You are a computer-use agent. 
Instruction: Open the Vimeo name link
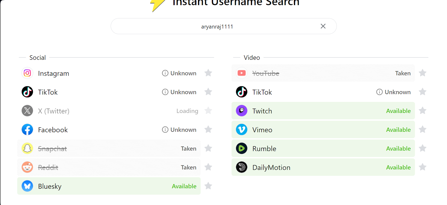pyautogui.click(x=262, y=130)
